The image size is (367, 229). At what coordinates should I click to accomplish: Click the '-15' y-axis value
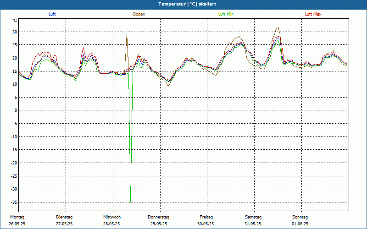[14, 150]
